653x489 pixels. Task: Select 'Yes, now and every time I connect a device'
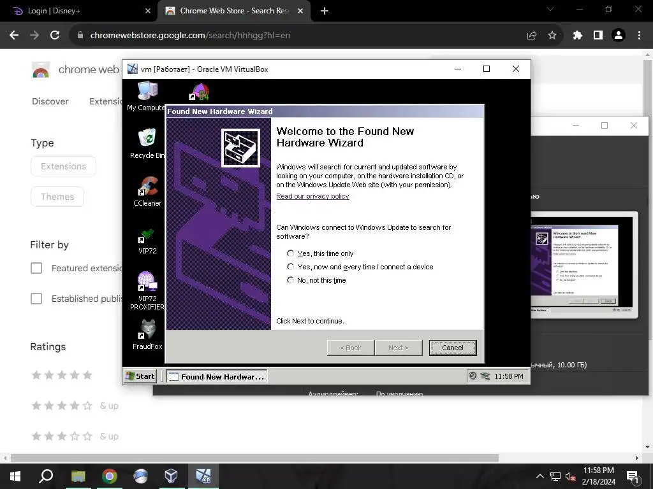[x=290, y=267]
